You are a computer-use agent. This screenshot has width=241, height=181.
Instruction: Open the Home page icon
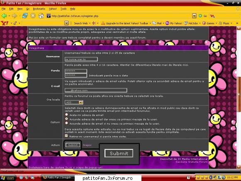click(x=41, y=16)
